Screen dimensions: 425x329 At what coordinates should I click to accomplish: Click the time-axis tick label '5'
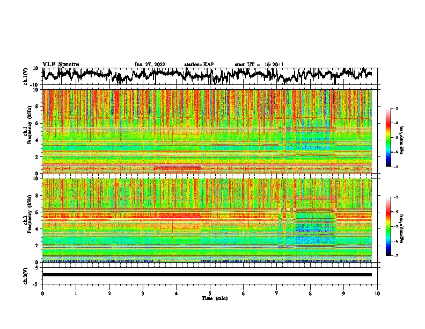coord(210,293)
